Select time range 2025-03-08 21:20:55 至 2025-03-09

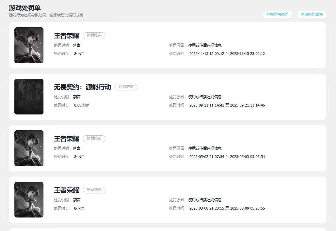[x=227, y=208]
